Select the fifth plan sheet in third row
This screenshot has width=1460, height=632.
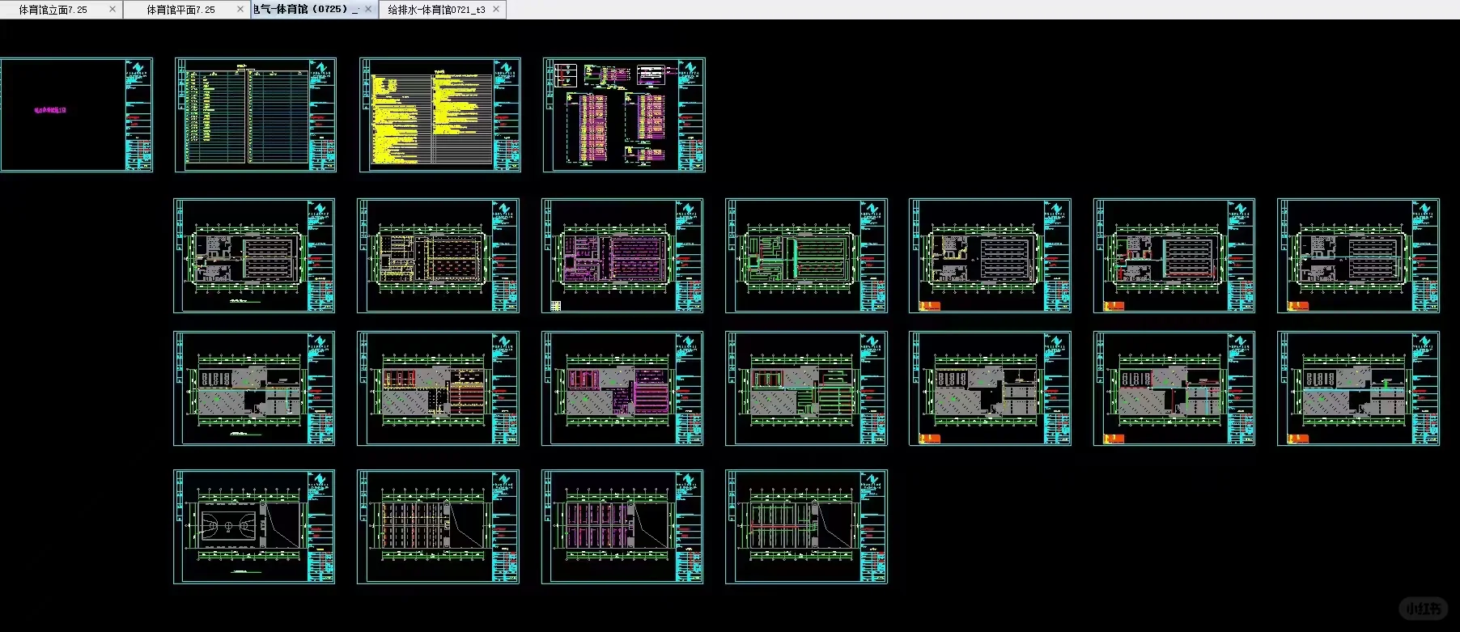tap(990, 388)
